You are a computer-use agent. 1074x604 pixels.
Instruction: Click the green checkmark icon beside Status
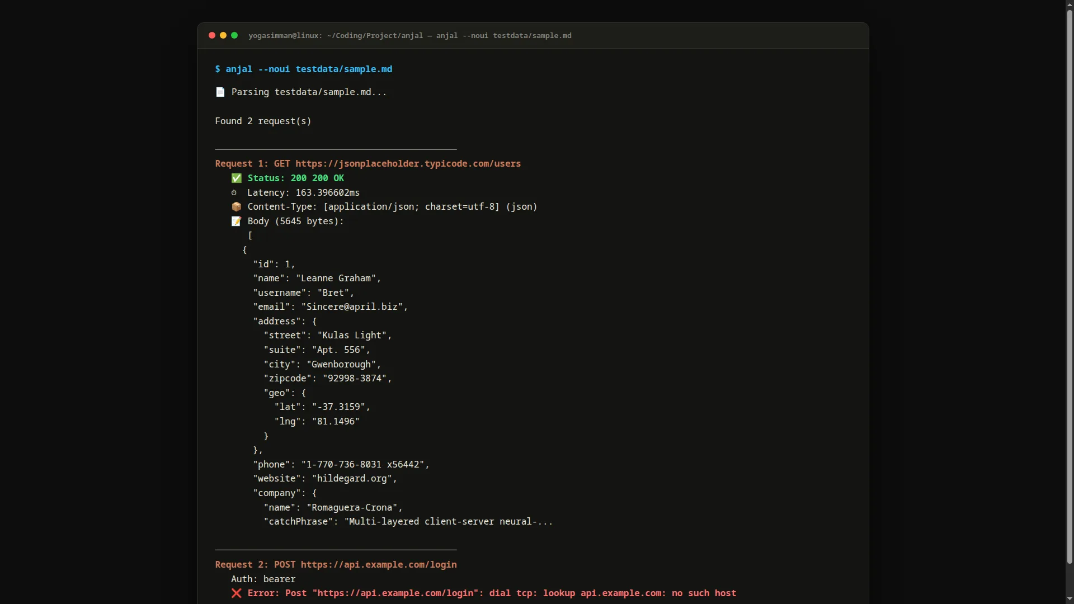237,178
